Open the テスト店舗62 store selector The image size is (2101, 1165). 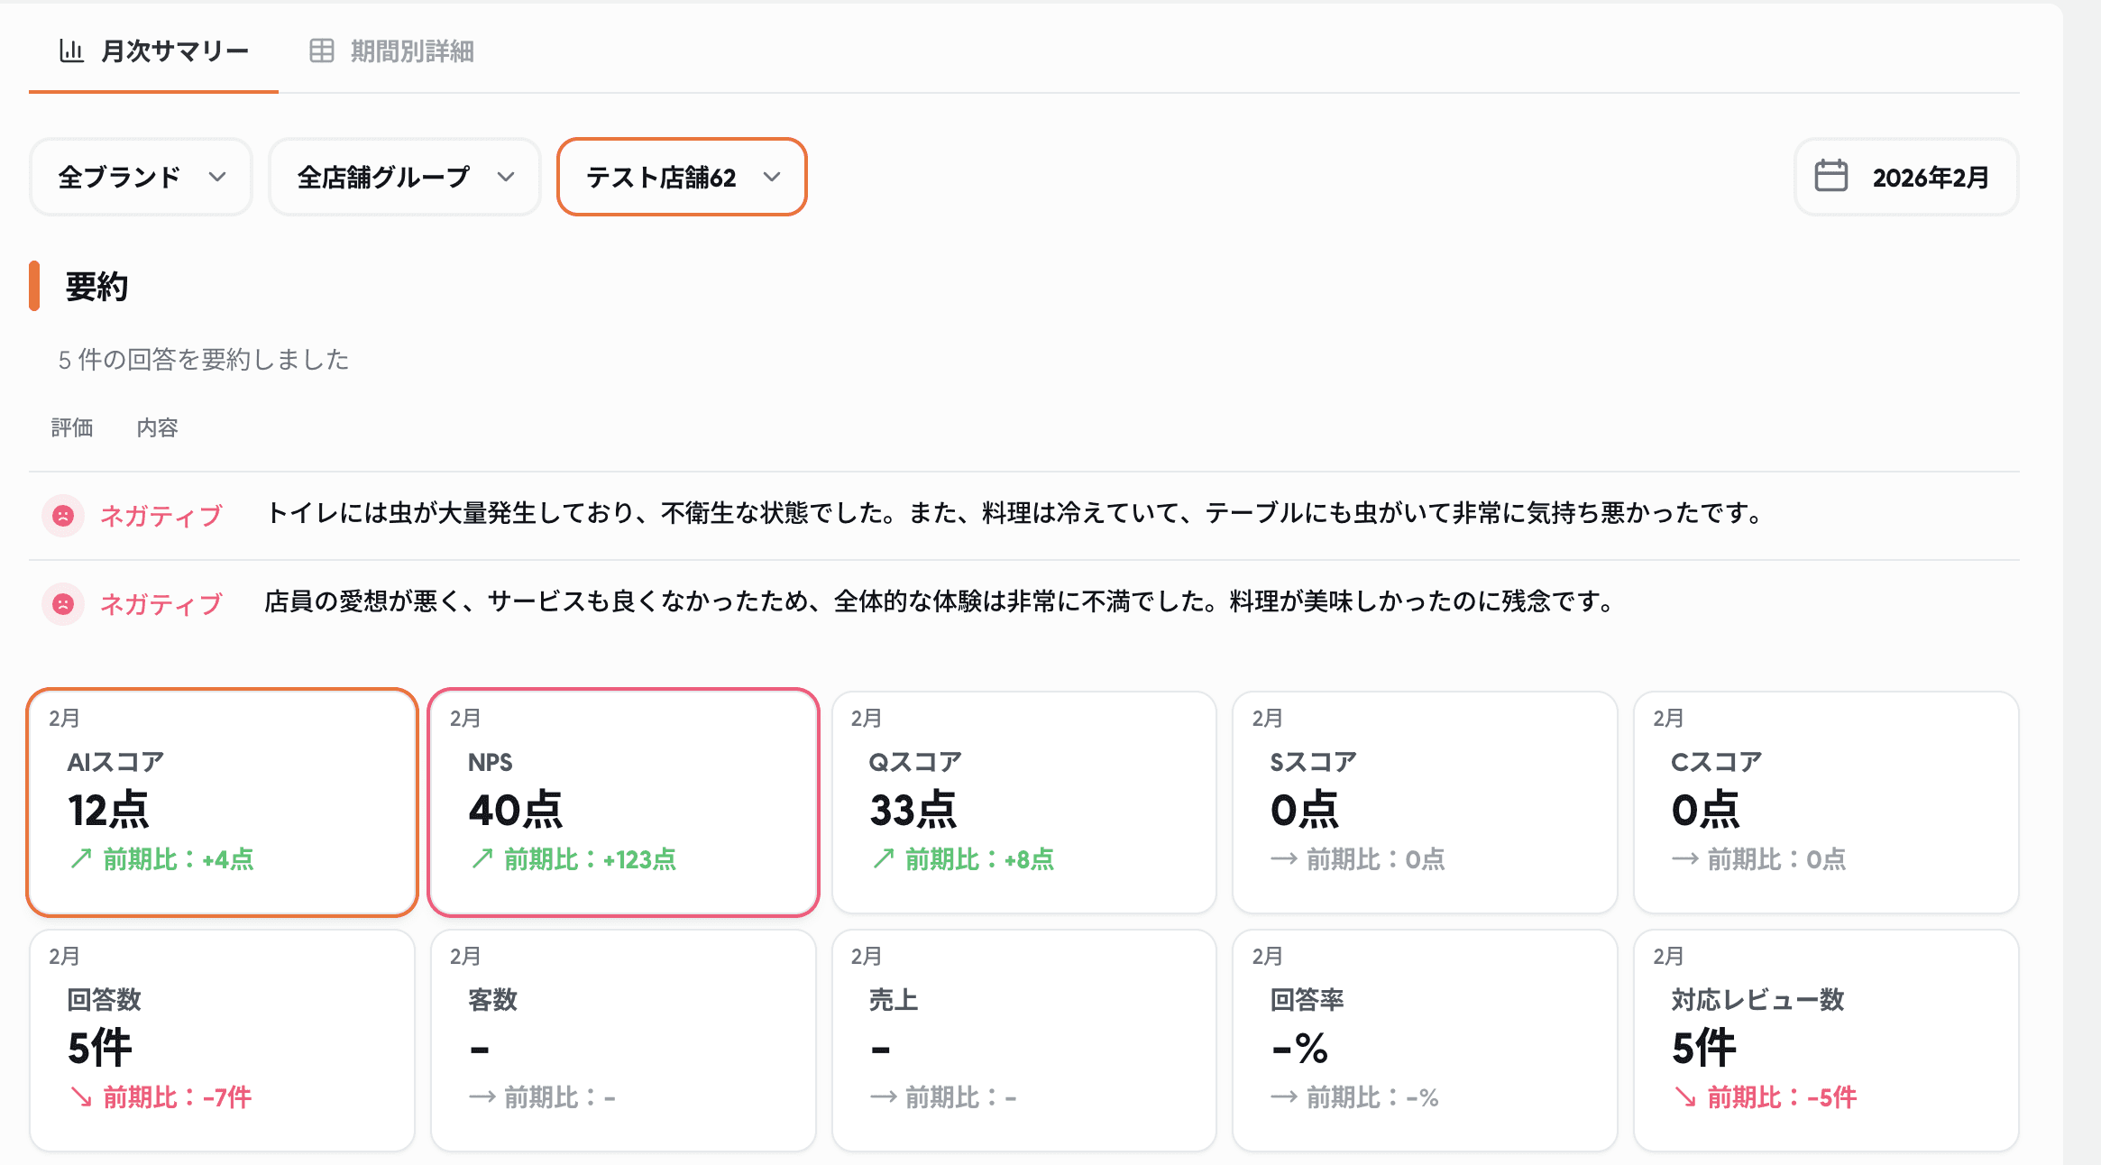point(682,177)
